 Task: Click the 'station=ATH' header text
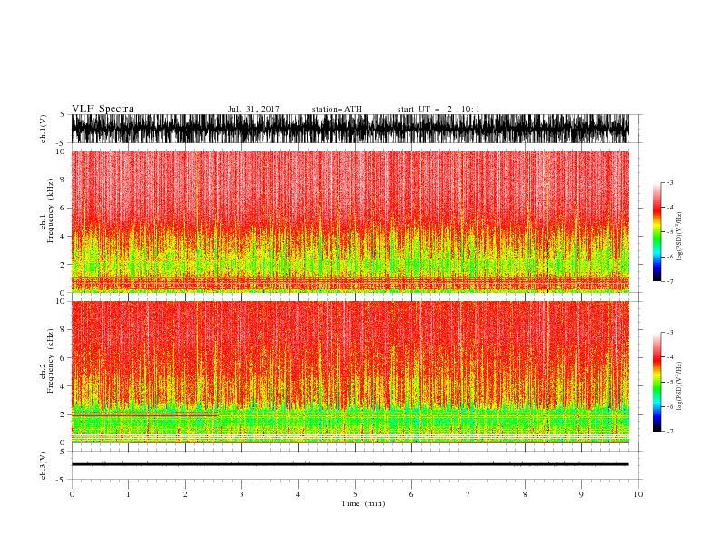click(x=337, y=109)
